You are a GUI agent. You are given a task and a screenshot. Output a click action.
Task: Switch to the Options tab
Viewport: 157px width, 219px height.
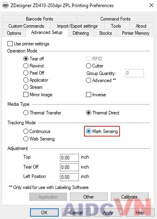tap(14, 33)
